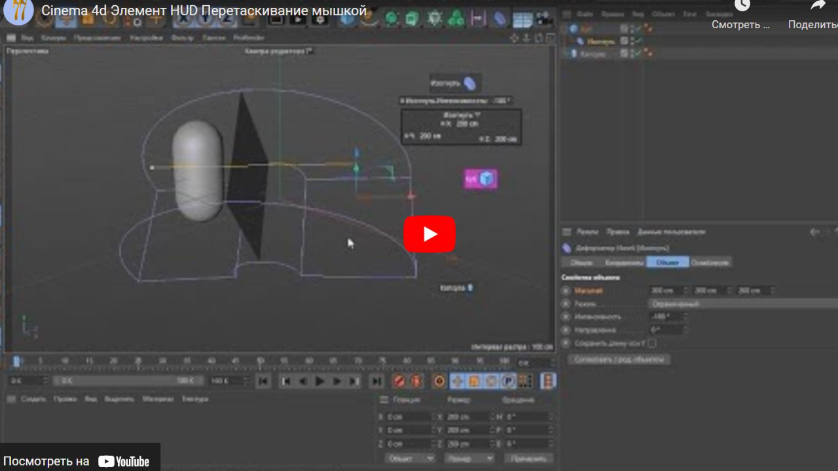The image size is (838, 471).
Task: Select the Bend deformer in object manager
Action: pos(600,41)
